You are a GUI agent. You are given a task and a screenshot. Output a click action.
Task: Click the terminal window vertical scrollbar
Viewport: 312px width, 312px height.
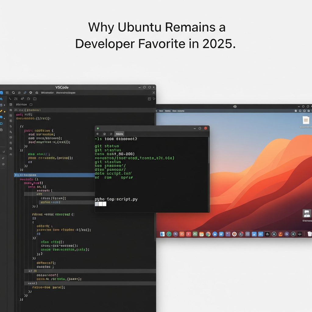click(x=209, y=150)
